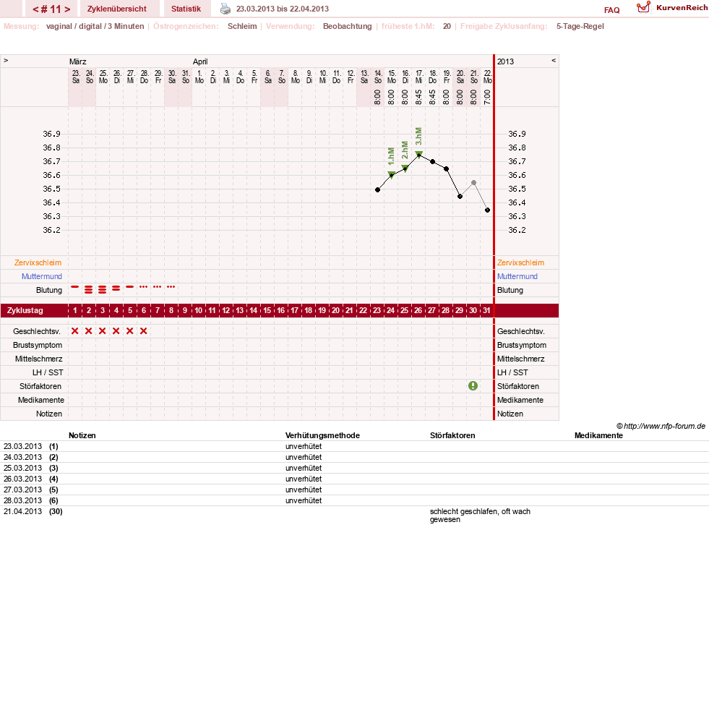Click the Geschlechtsv. X on cycle day 5

[x=130, y=331]
